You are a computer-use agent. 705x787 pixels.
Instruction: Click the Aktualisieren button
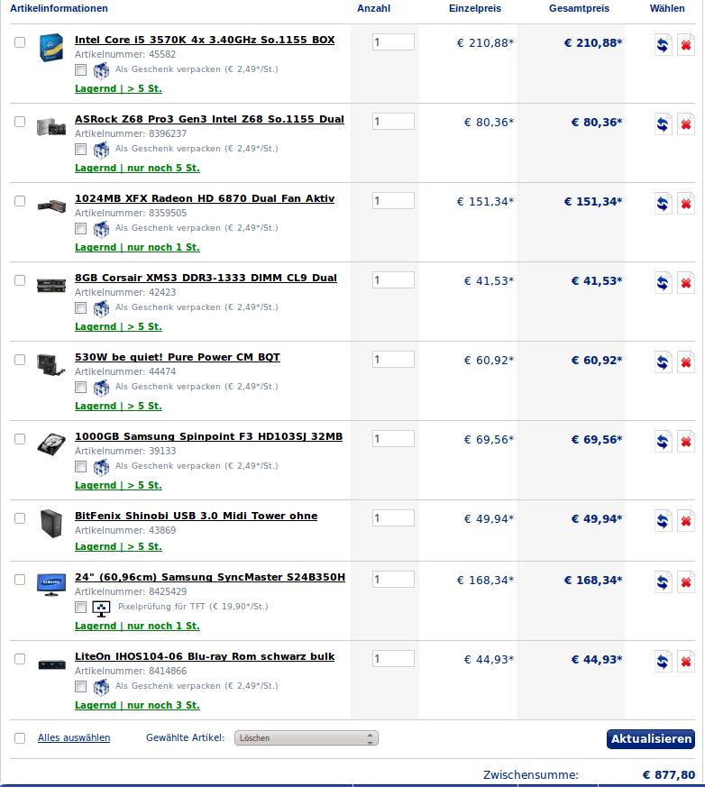651,739
